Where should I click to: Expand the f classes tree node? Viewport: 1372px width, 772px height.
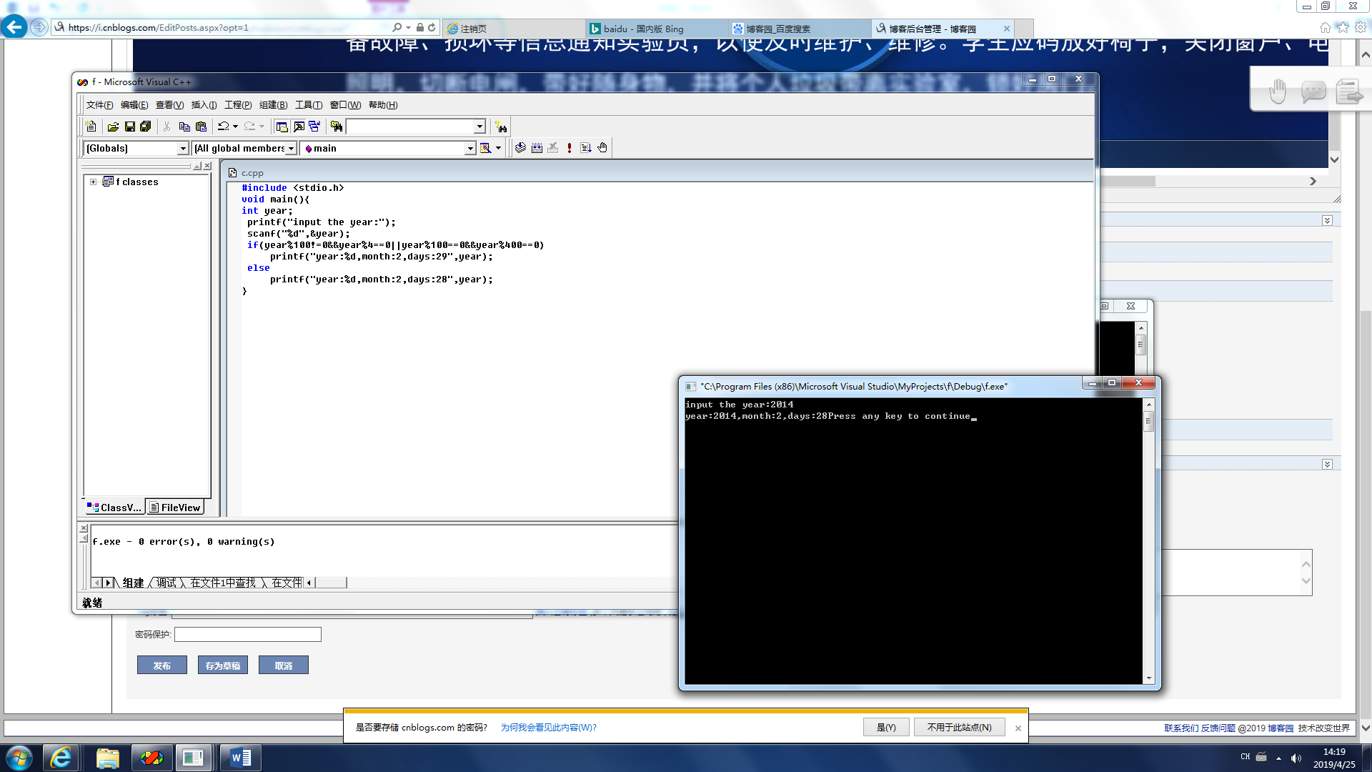coord(93,182)
